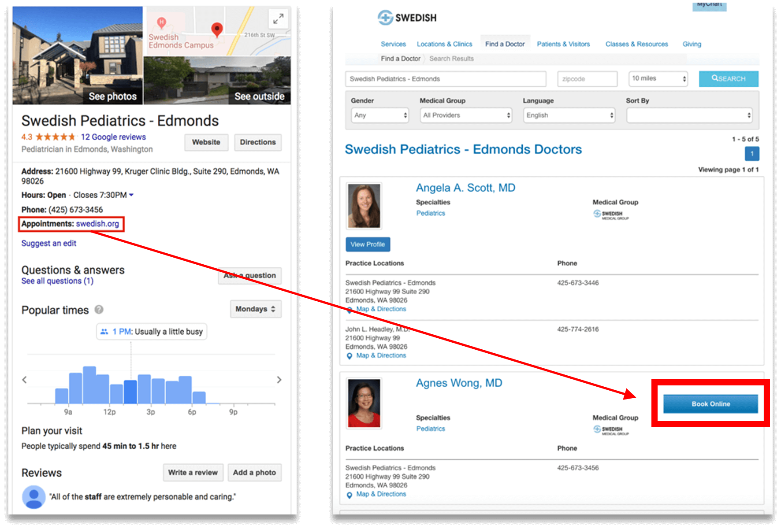Click phone number 425-774-2616
This screenshot has width=781, height=529.
578,329
